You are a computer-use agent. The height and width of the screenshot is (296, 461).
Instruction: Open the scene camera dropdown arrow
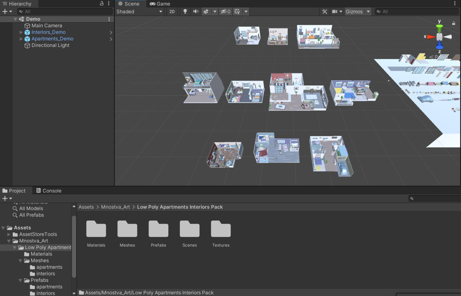[x=341, y=12]
